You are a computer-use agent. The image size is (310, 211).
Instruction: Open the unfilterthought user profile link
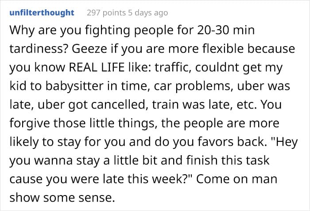(x=42, y=13)
